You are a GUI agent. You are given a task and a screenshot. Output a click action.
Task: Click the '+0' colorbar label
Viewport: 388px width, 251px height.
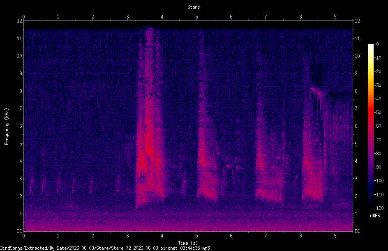tap(376, 44)
